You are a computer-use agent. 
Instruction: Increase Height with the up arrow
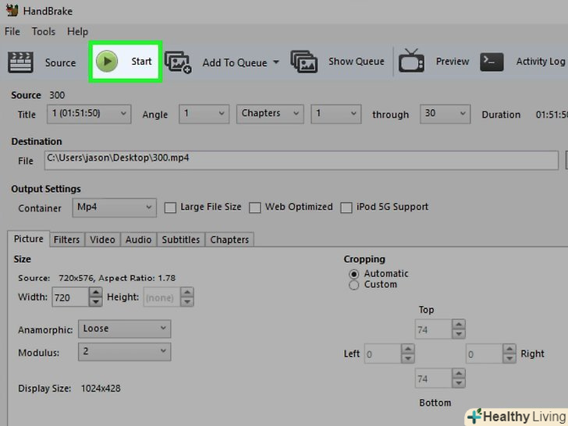[x=187, y=292]
